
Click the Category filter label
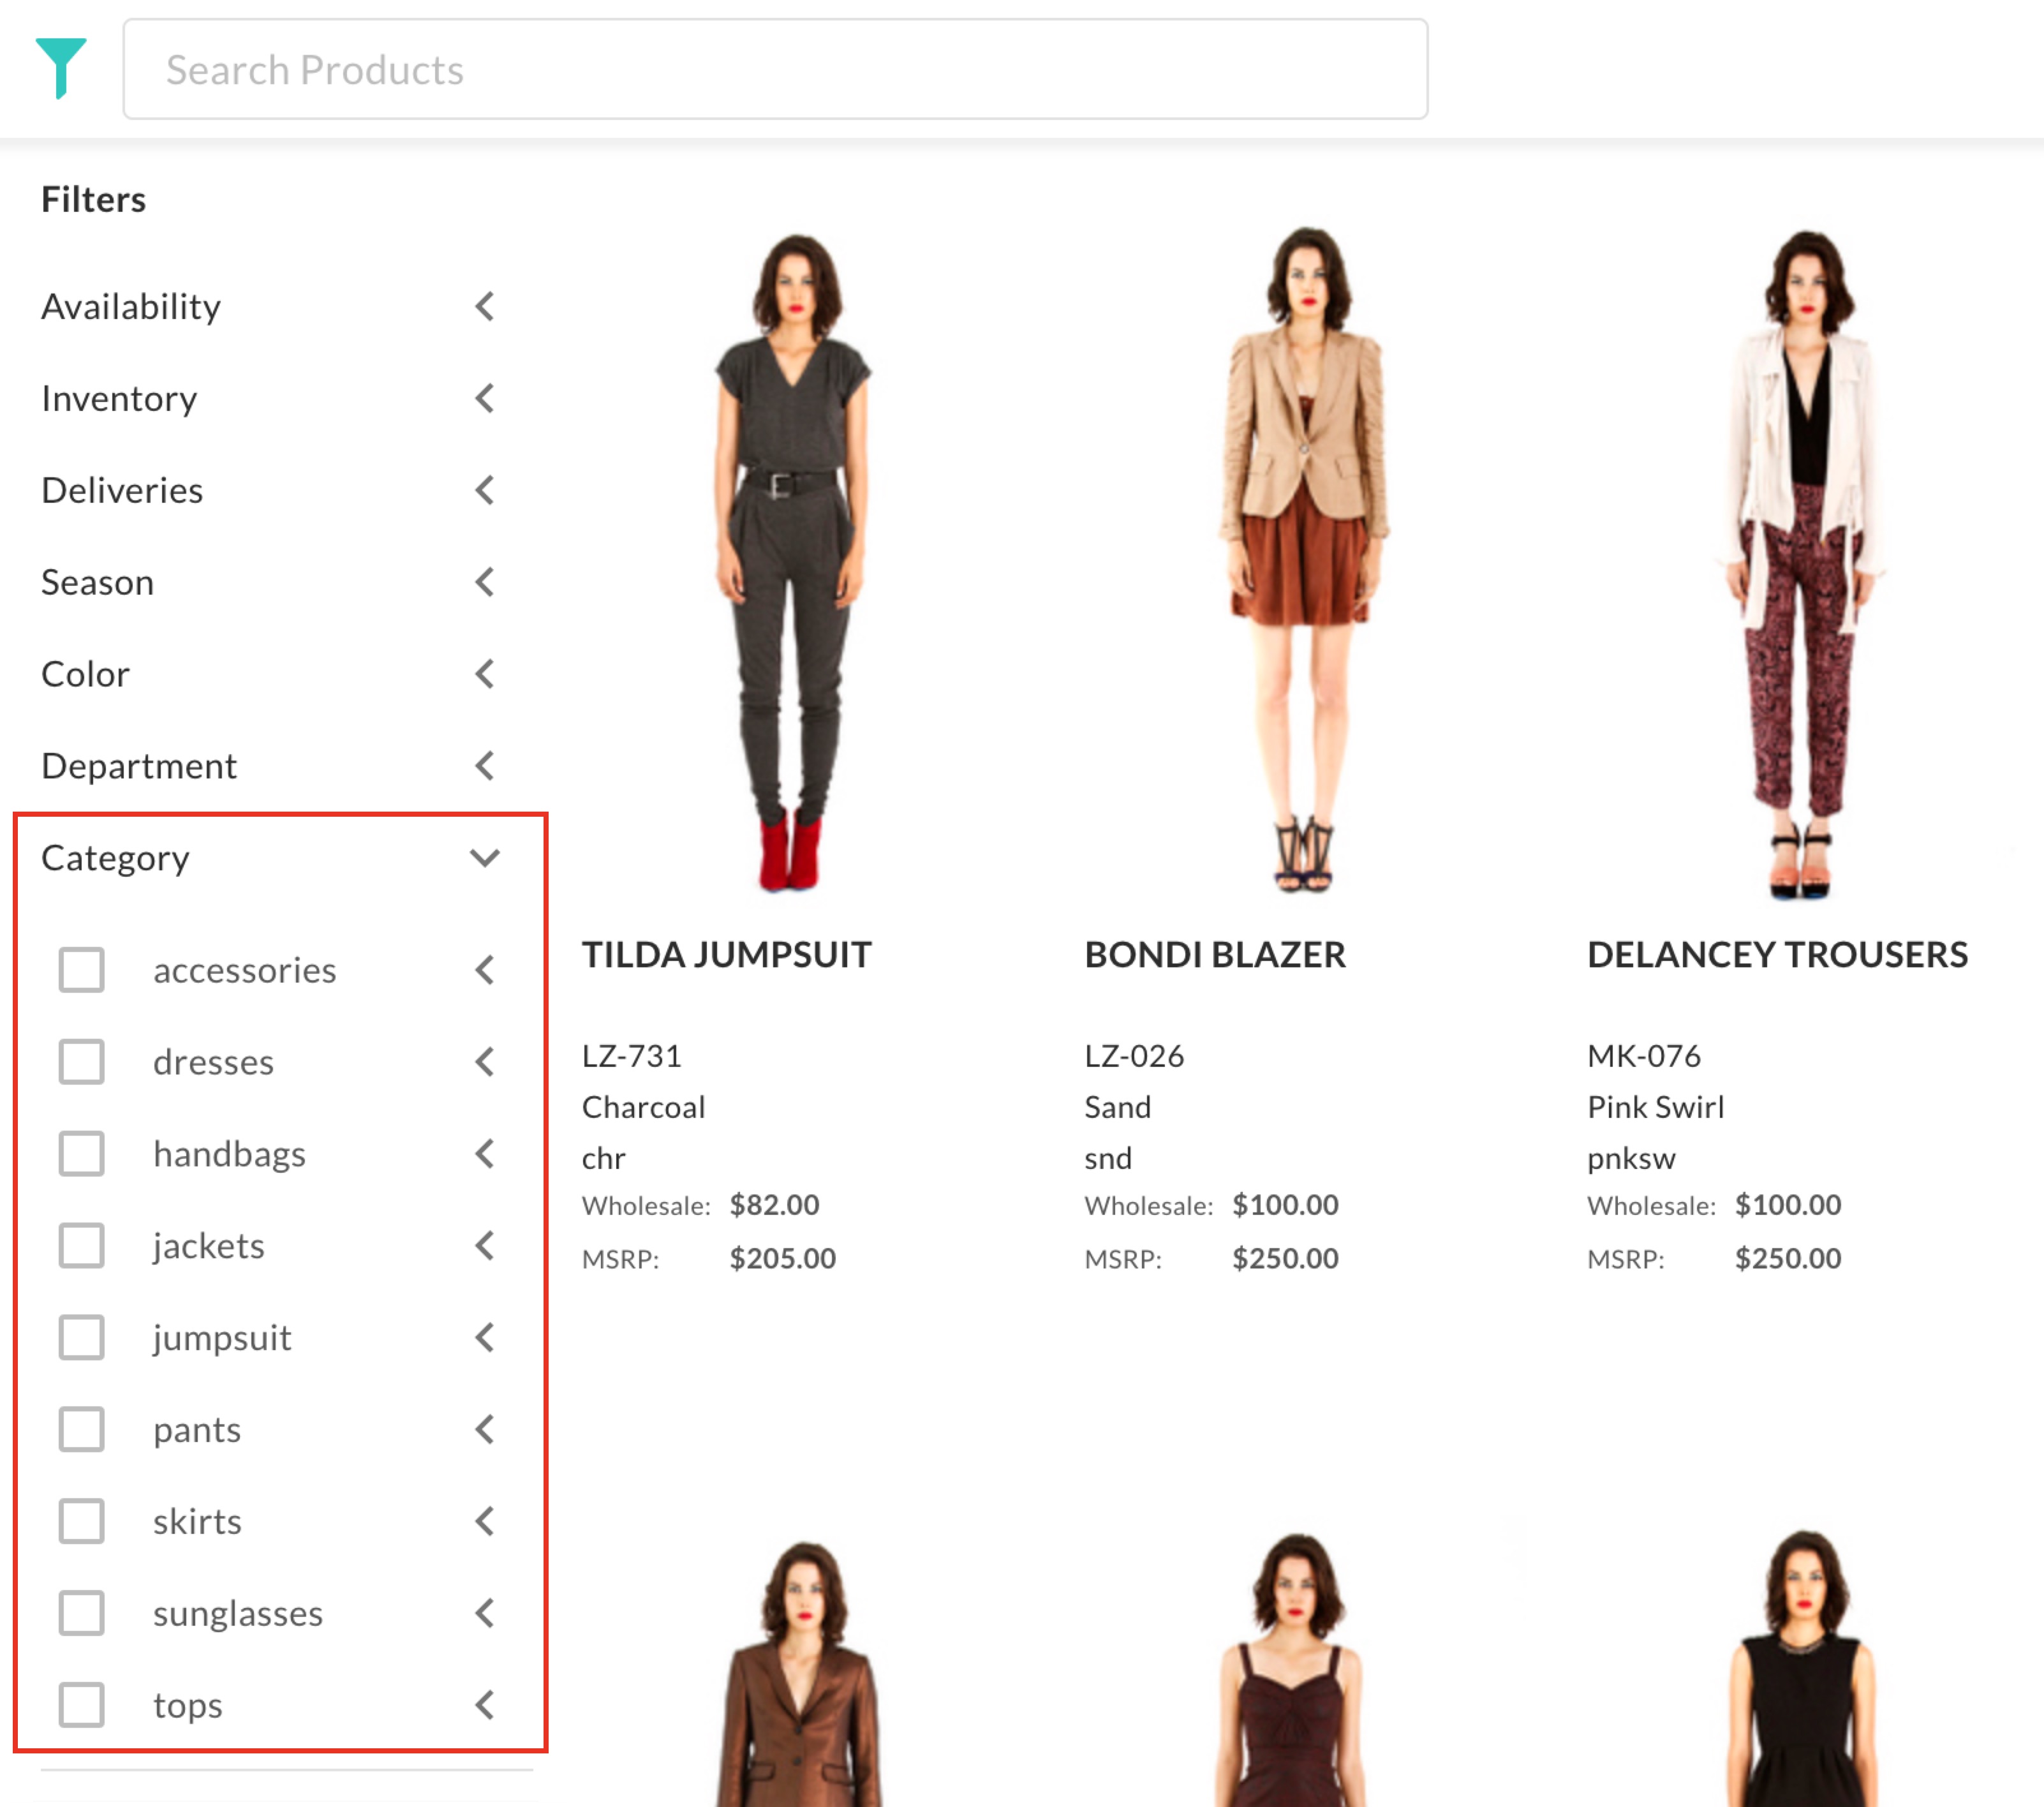(115, 858)
